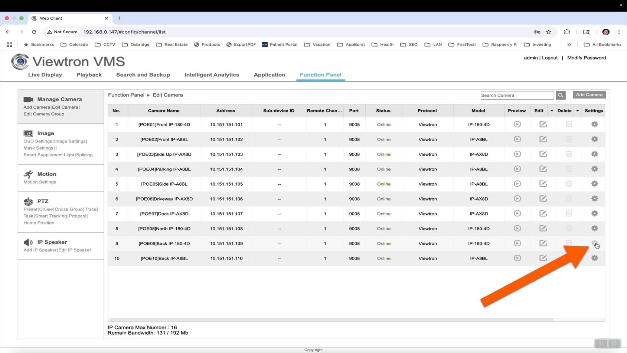Click the Function Panel breadcrumb link
Viewport: 627px width, 353px height.
point(126,95)
